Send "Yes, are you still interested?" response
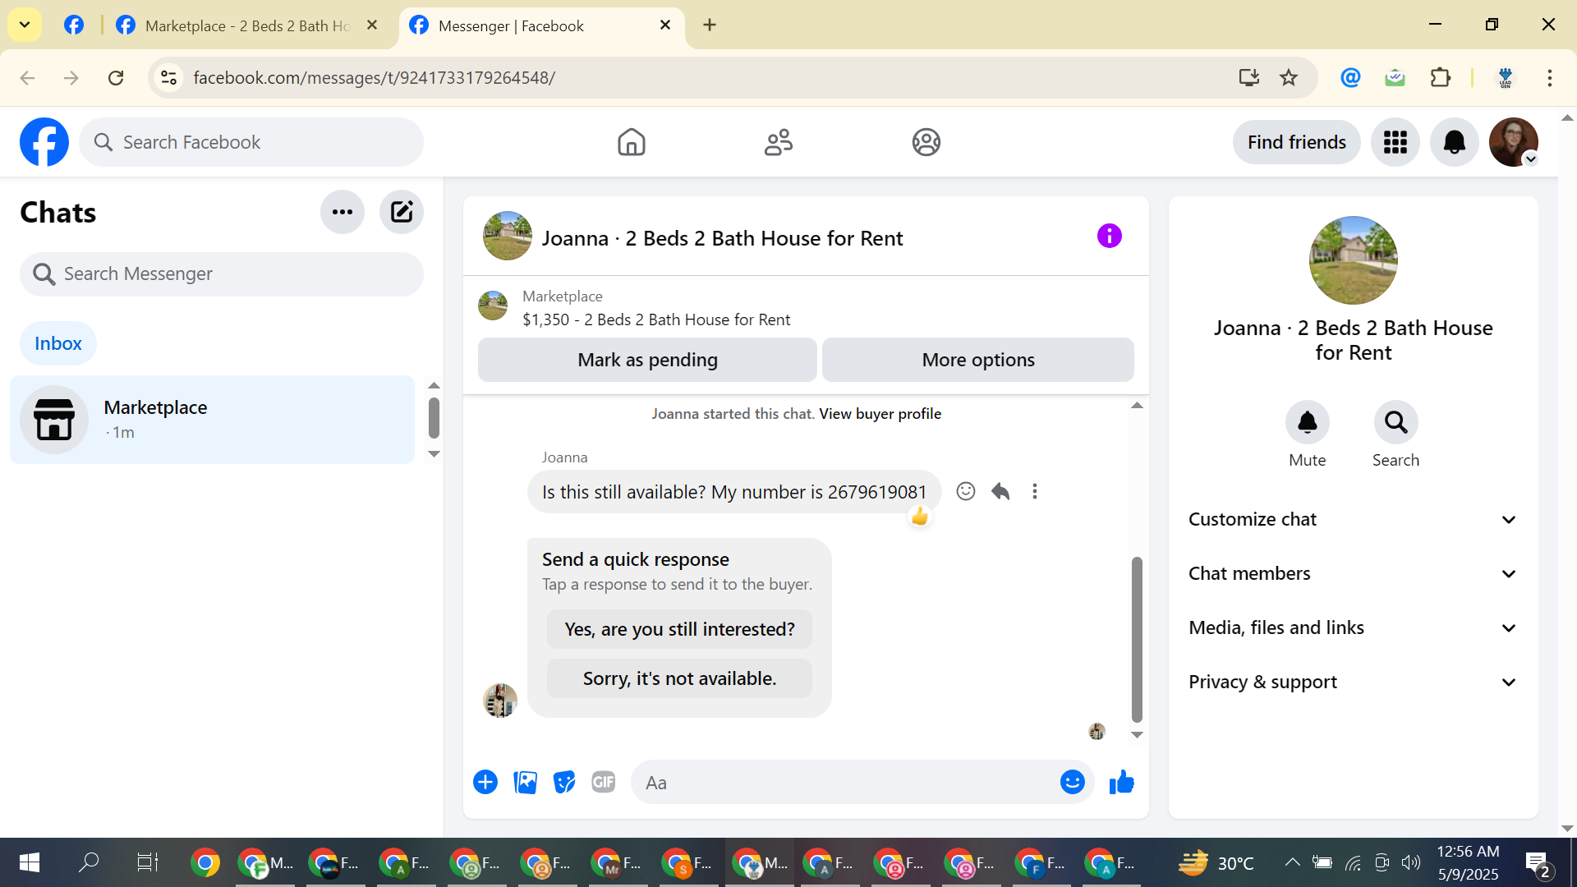Viewport: 1577px width, 887px height. click(679, 629)
